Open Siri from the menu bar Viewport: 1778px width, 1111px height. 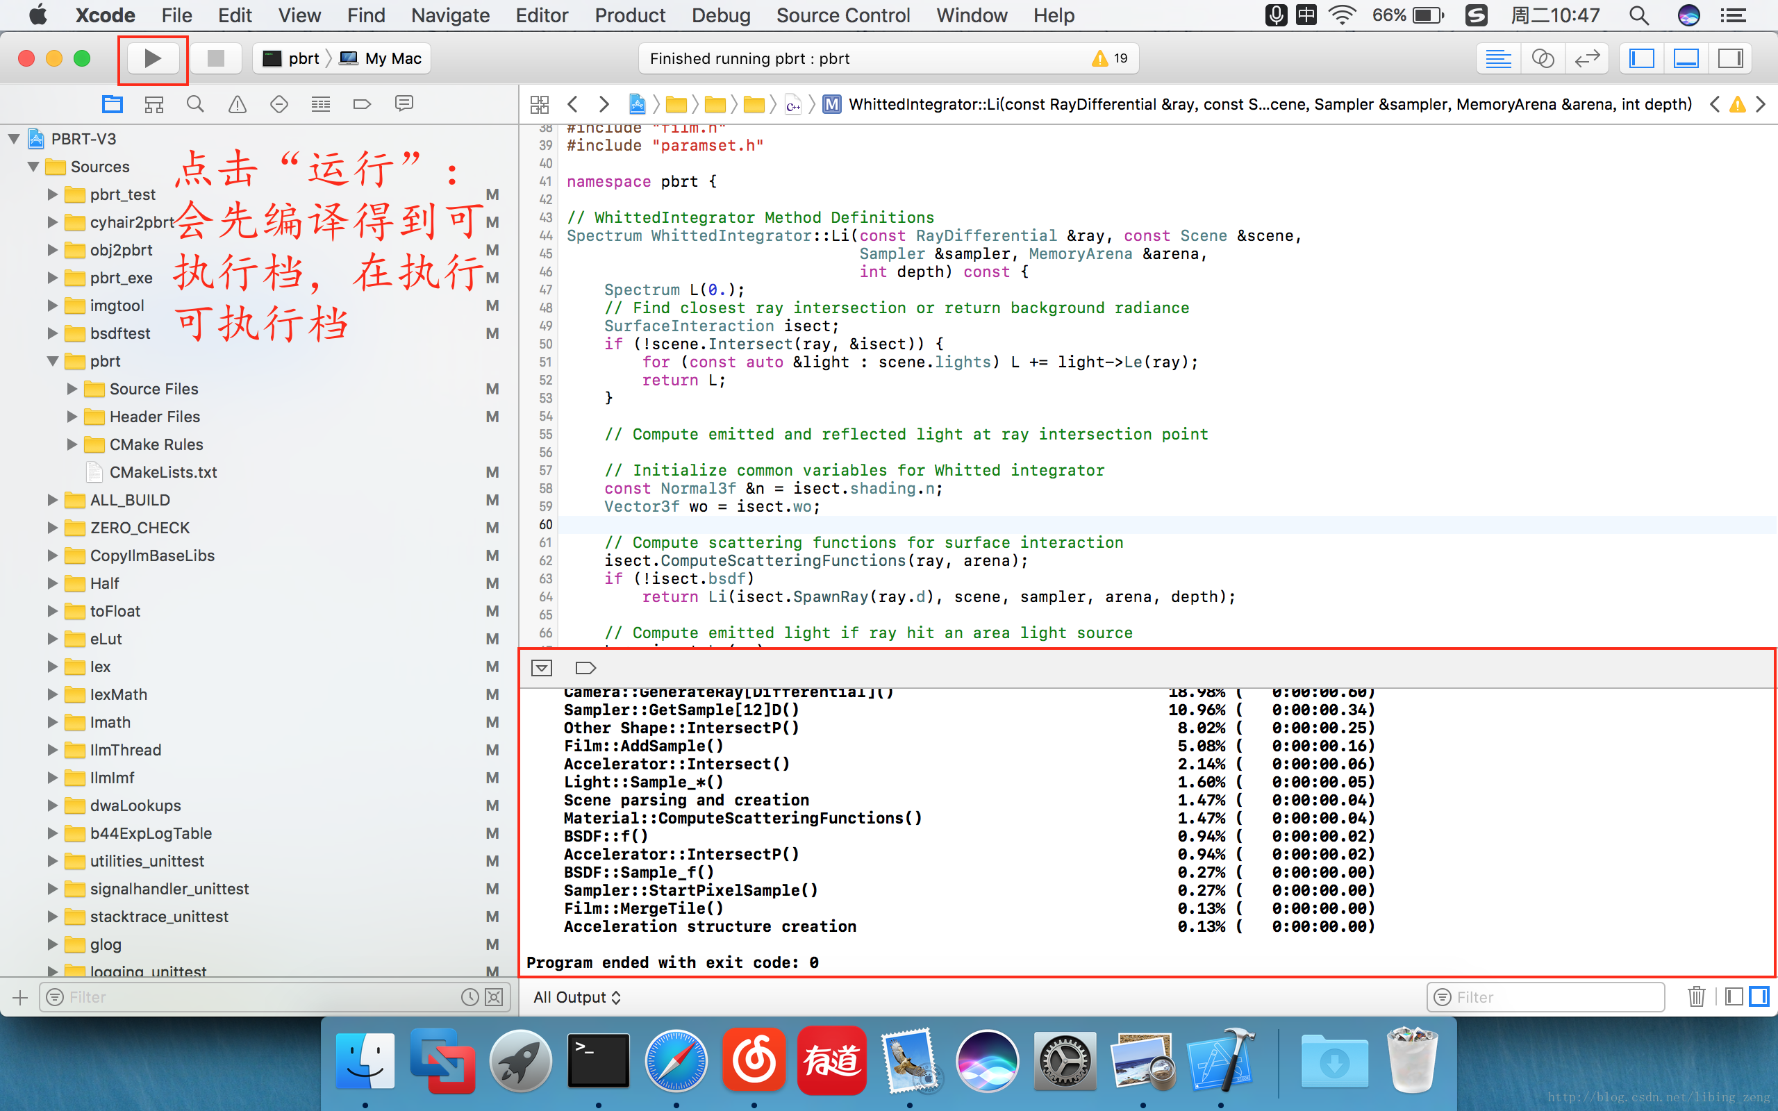[x=1688, y=15]
